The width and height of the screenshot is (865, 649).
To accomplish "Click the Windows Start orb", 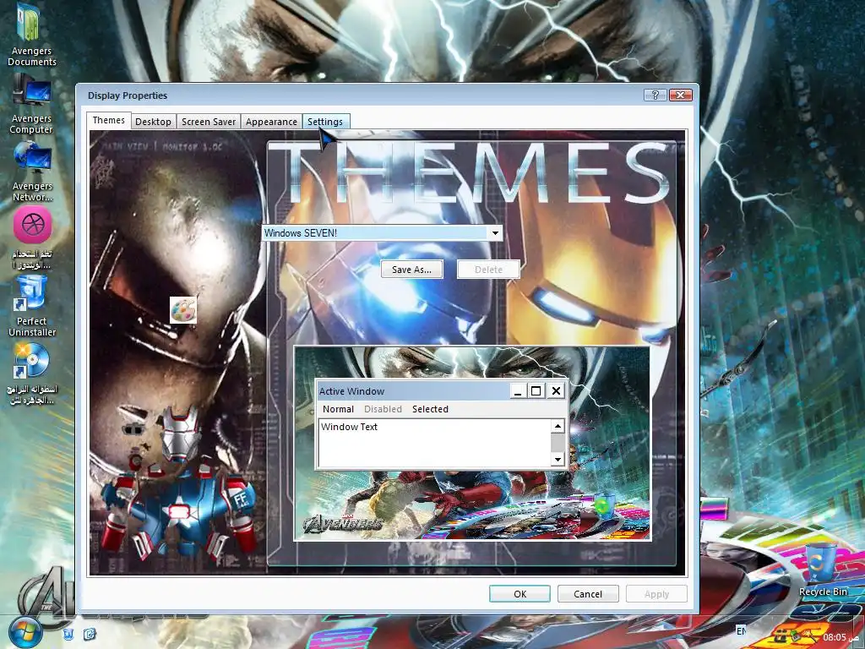I will (x=24, y=633).
